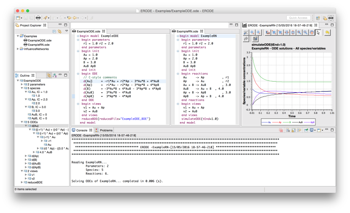This screenshot has width=350, height=213.
Task: Select the Project Explorer tab
Action: (31, 25)
